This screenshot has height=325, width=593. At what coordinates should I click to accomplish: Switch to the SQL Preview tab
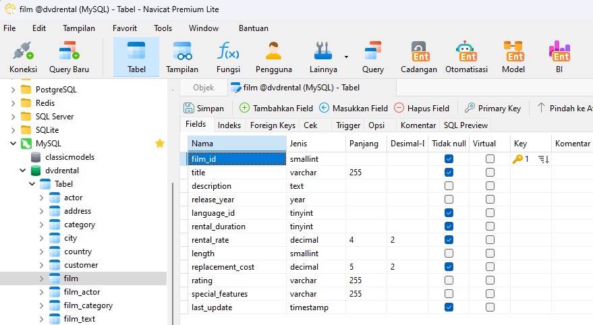[465, 125]
